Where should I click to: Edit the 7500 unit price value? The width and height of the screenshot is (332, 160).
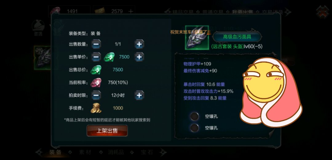(124, 57)
